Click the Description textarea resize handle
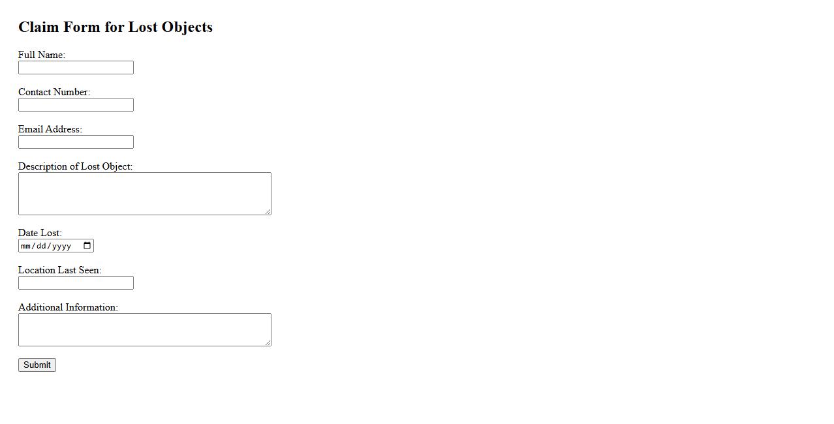The height and width of the screenshot is (424, 834). coord(268,211)
